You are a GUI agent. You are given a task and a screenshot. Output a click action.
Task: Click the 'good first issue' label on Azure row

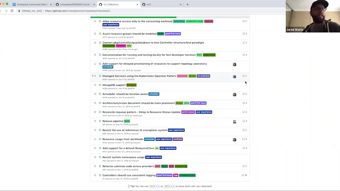point(173,34)
